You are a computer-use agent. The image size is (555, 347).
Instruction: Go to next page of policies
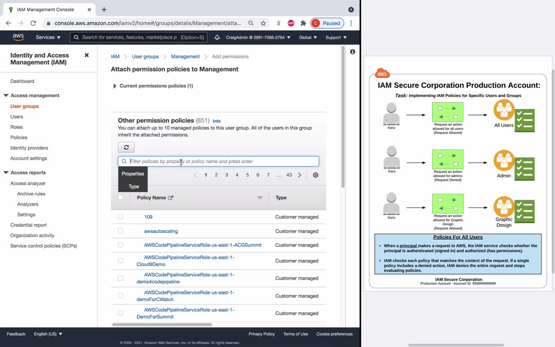click(300, 175)
